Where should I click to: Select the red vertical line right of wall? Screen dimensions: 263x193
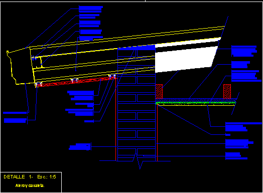pyautogui.click(x=157, y=132)
